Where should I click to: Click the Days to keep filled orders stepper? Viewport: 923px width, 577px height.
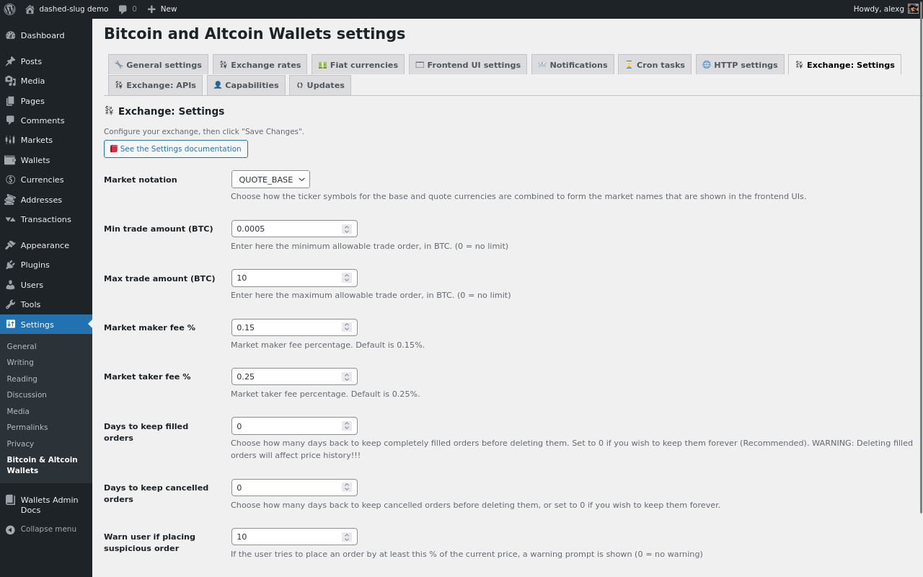pos(347,426)
